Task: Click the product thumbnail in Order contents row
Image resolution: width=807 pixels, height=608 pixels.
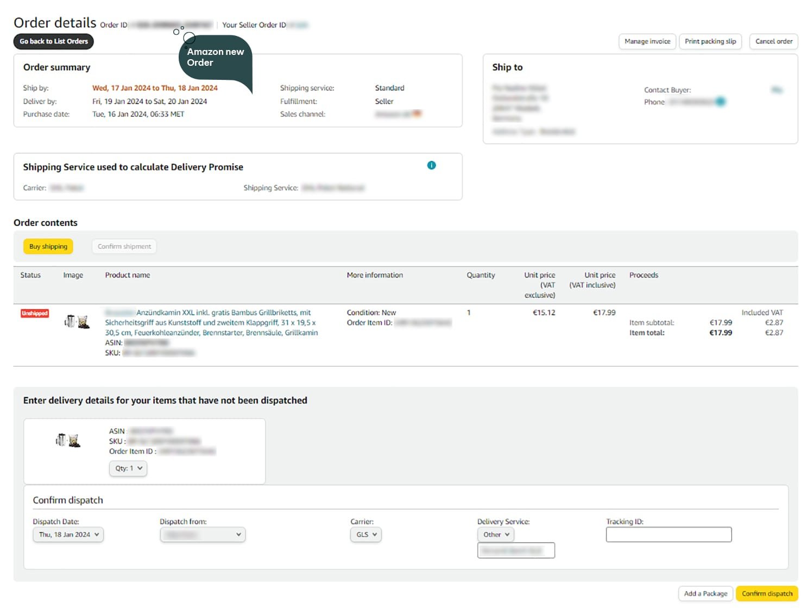Action: pos(77,322)
